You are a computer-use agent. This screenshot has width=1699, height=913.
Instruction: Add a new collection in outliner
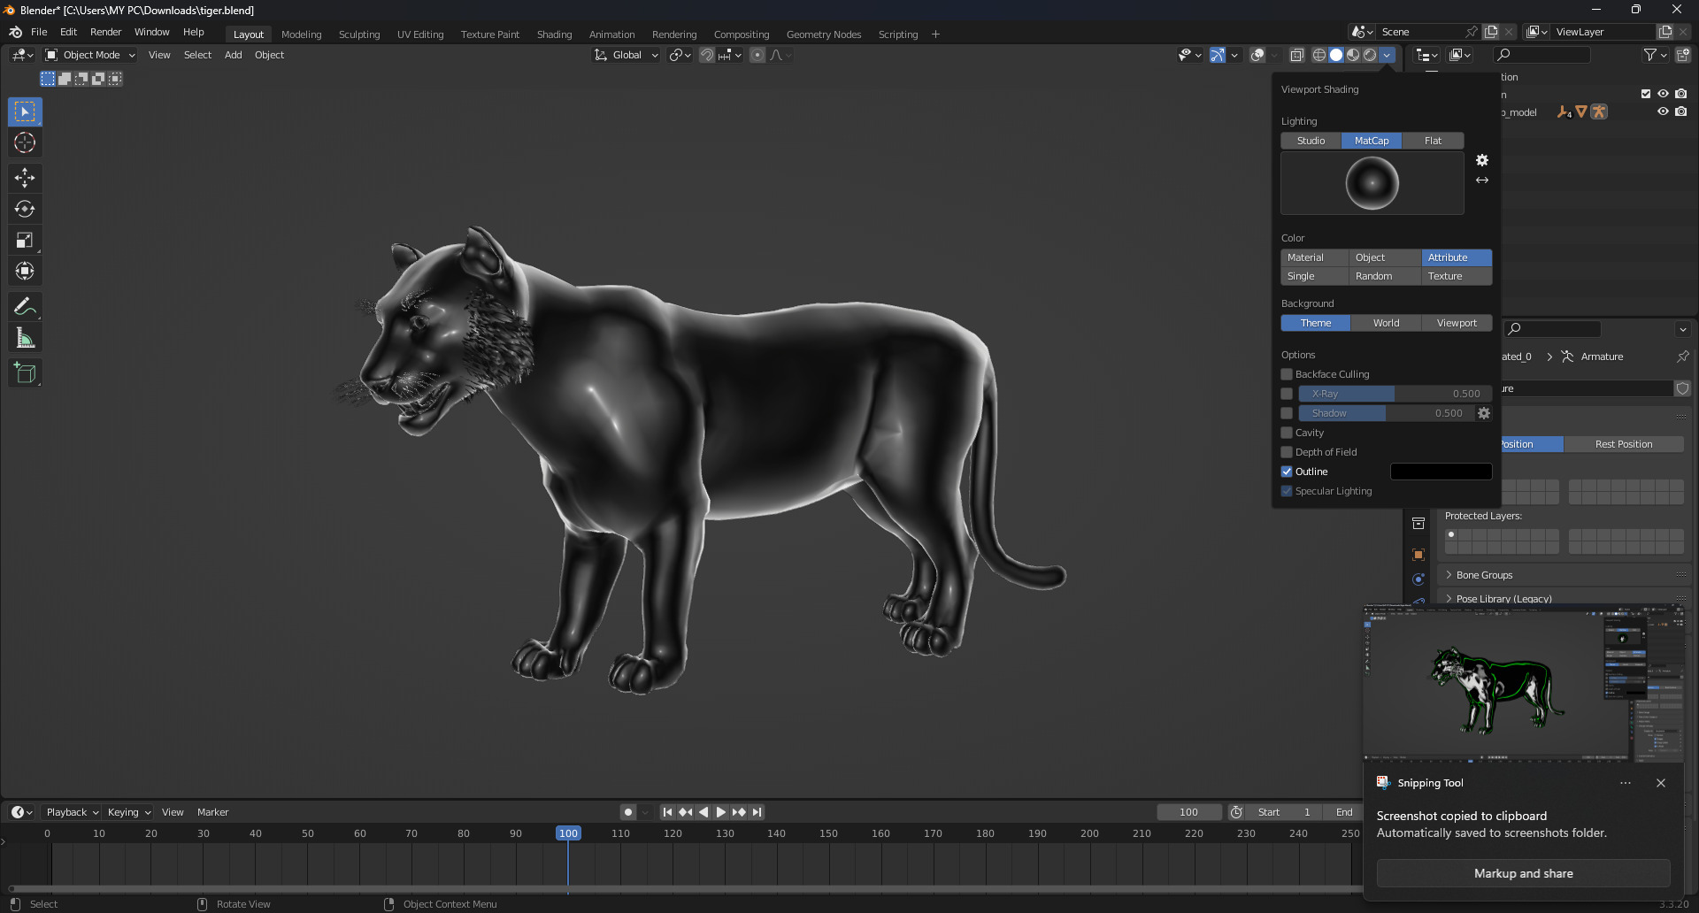(x=1683, y=55)
